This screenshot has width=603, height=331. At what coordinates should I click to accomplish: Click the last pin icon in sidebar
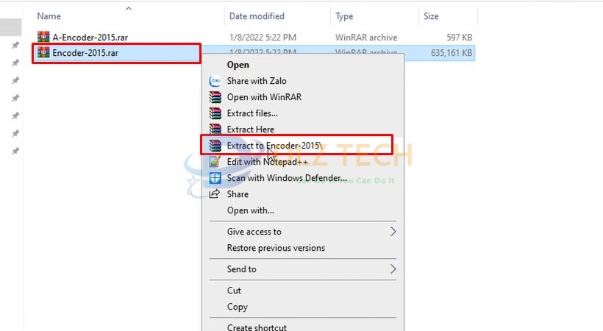pos(15,151)
